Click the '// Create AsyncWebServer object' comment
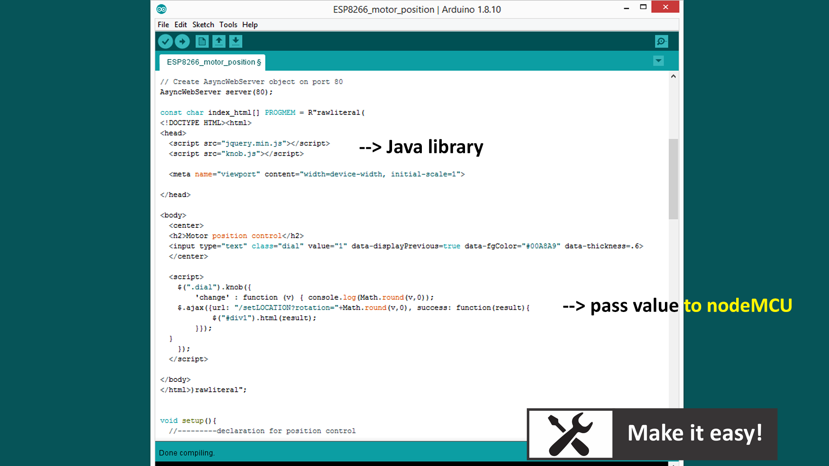The height and width of the screenshot is (466, 829). tap(251, 82)
